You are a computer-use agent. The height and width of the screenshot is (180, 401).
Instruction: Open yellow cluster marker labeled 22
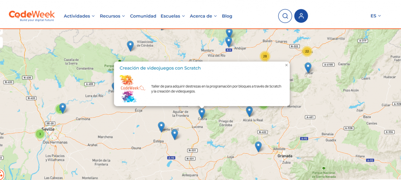[x=307, y=51]
